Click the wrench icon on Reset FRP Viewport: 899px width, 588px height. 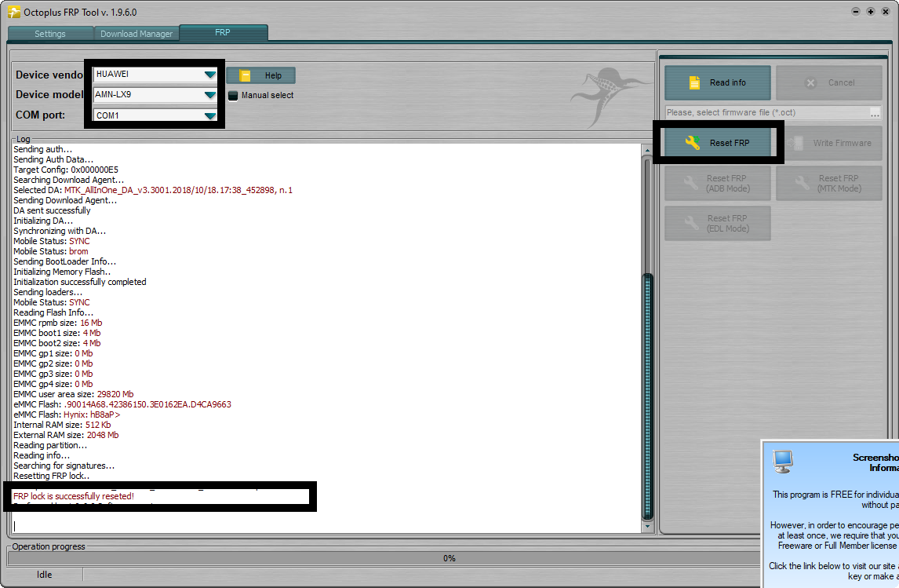coord(693,142)
